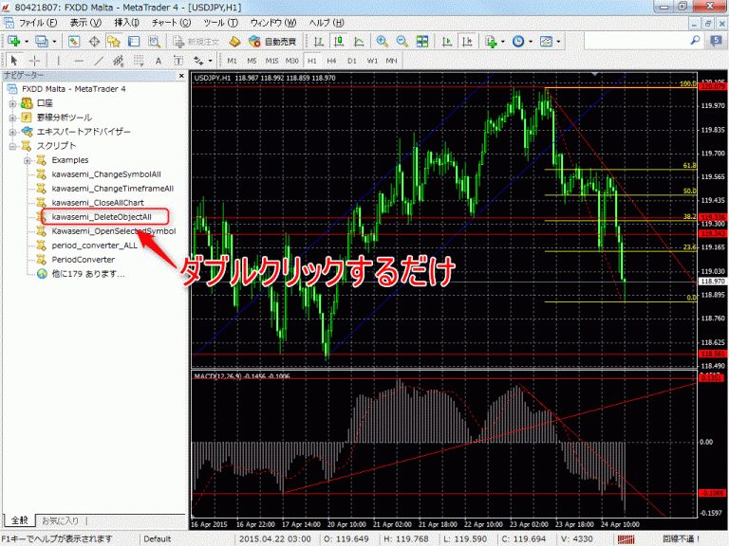The width and height of the screenshot is (729, 546).
Task: Open the 挿入 menu
Action: point(126,23)
